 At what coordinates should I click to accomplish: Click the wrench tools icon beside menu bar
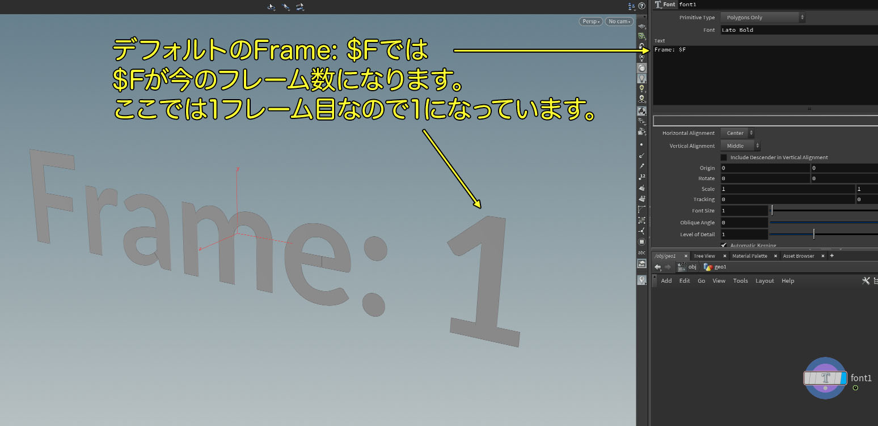click(x=866, y=280)
